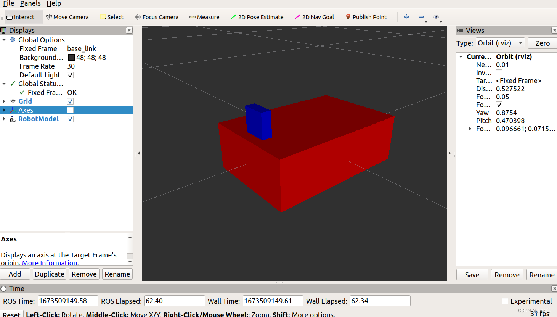The image size is (557, 317).
Task: Open the Help menu
Action: (54, 3)
